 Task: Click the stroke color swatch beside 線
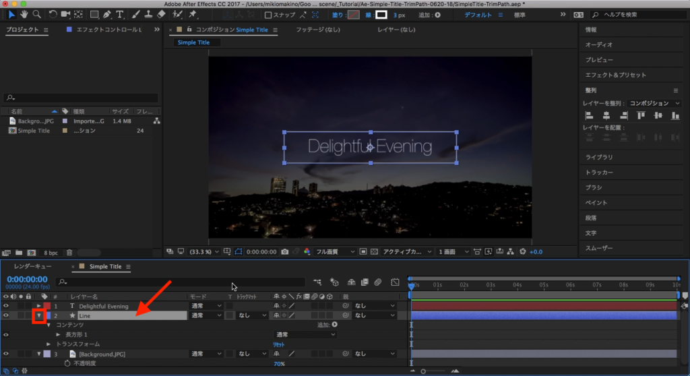pos(381,14)
